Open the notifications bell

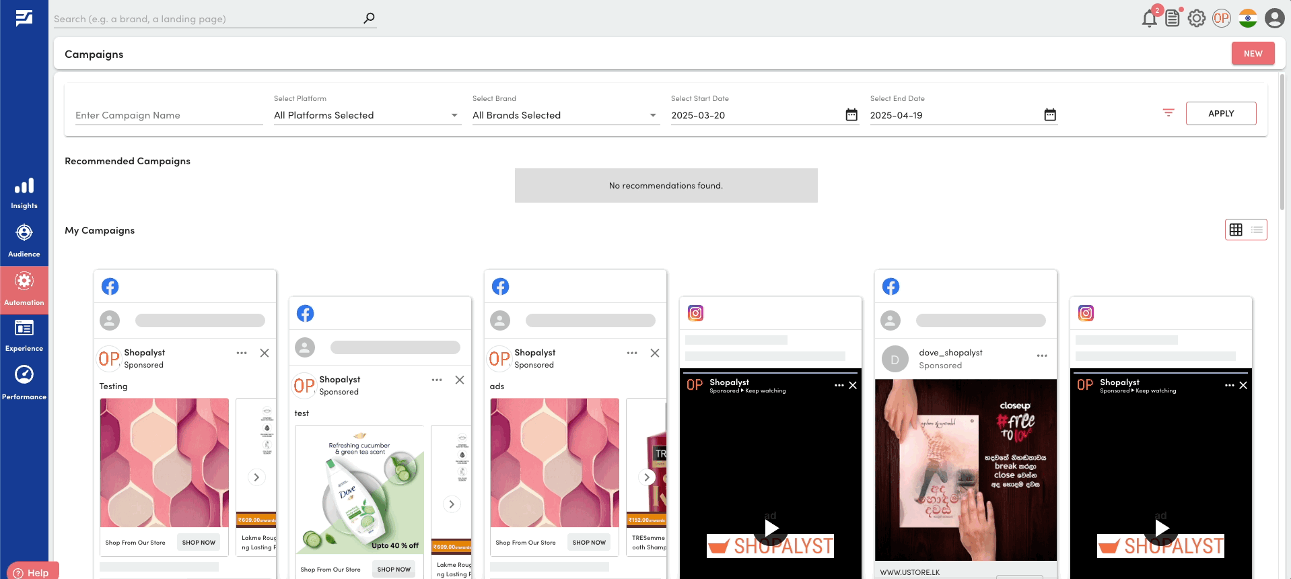1150,18
